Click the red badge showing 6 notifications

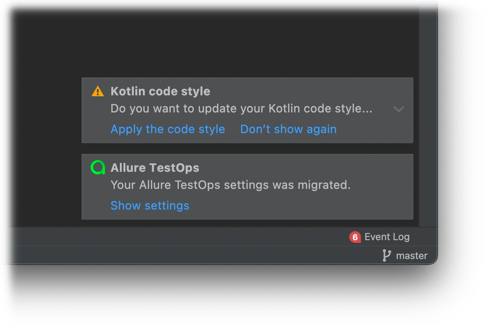coord(355,237)
